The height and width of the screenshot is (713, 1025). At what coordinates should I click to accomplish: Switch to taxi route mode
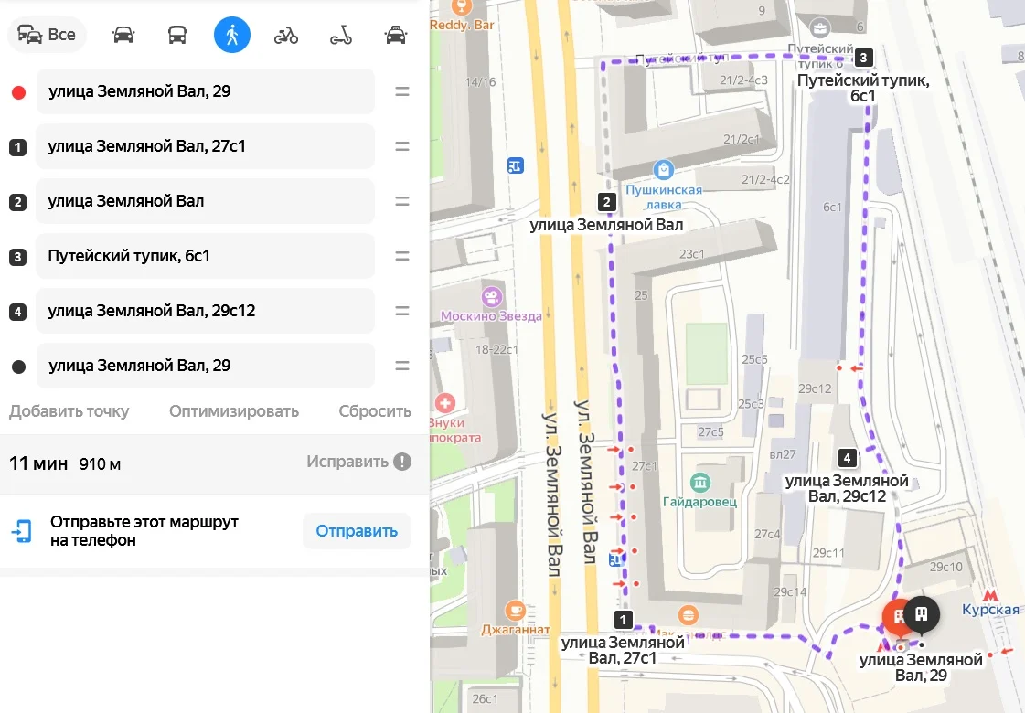[396, 35]
